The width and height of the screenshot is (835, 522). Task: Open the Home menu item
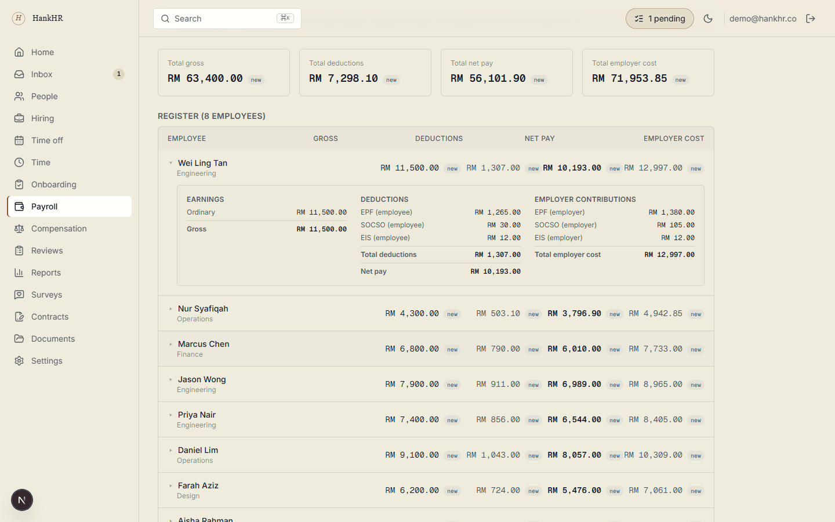click(70, 52)
